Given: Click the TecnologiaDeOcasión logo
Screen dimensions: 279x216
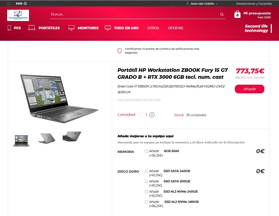Looking at the screenshot, I should [x=18, y=15].
